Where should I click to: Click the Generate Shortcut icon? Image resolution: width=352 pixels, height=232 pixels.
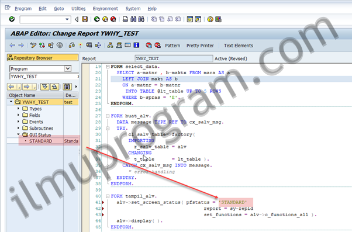(198, 19)
